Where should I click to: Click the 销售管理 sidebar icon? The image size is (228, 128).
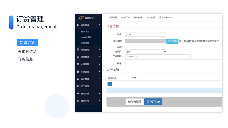[78, 49]
